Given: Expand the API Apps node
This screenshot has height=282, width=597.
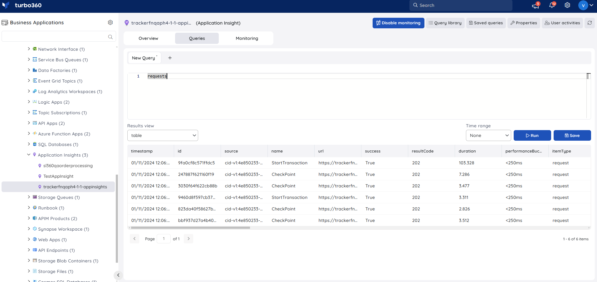Looking at the screenshot, I should 29,123.
